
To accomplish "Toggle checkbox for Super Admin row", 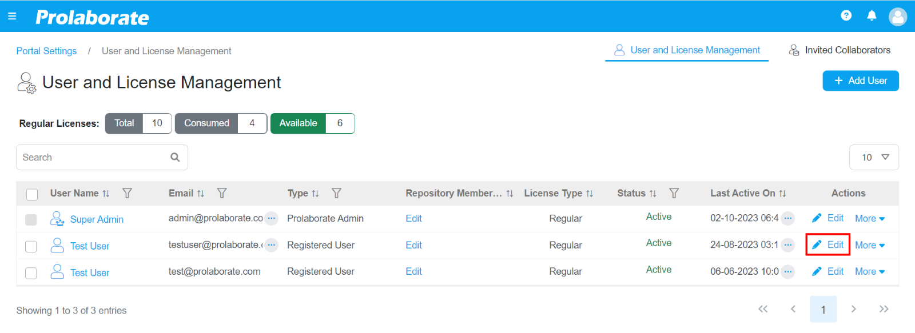I will (x=31, y=219).
